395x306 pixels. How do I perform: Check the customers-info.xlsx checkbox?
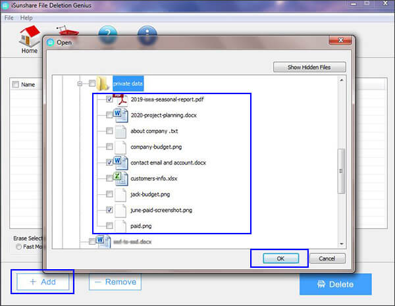point(109,178)
